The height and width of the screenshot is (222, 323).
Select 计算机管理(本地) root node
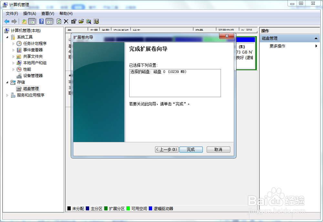[x=26, y=31]
